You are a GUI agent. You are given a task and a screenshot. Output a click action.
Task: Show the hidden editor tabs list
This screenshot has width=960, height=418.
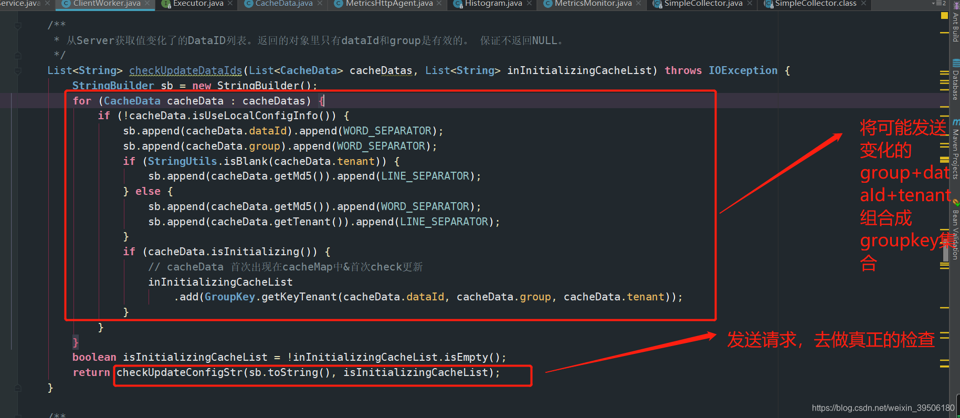pyautogui.click(x=940, y=3)
